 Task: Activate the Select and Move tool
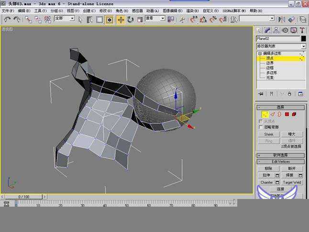(x=121, y=20)
